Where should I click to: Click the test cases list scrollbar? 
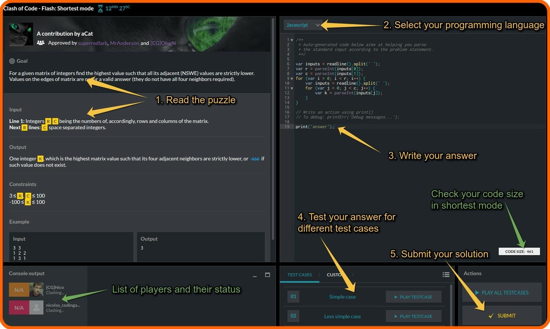pyautogui.click(x=451, y=304)
